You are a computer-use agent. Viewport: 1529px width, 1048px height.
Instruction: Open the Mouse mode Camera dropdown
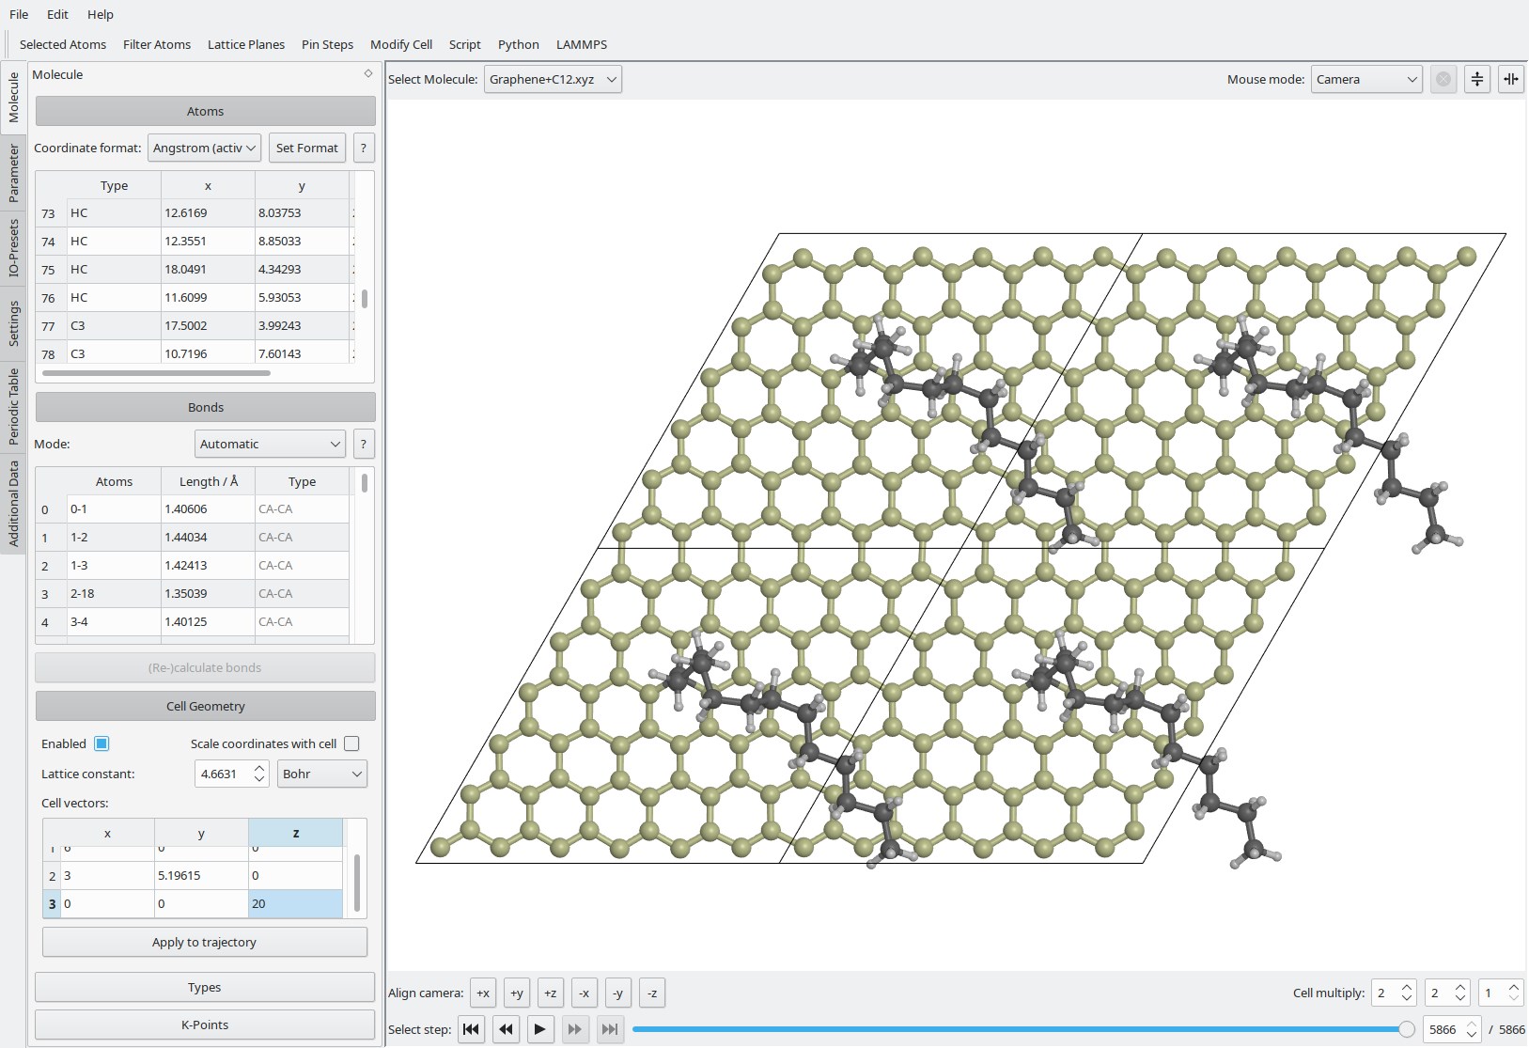point(1365,80)
